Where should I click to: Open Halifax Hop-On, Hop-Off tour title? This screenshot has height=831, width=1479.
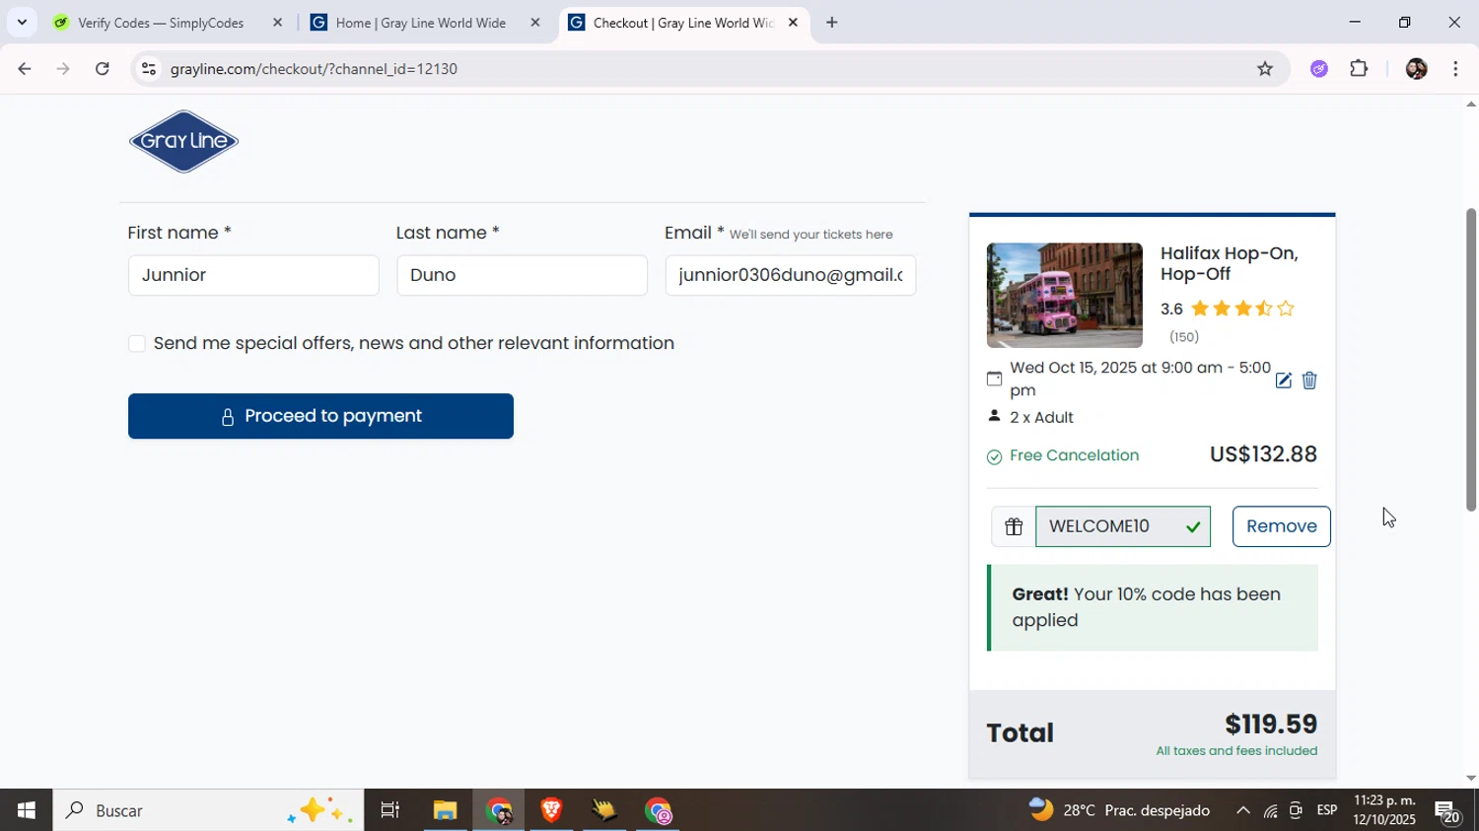[x=1229, y=263]
